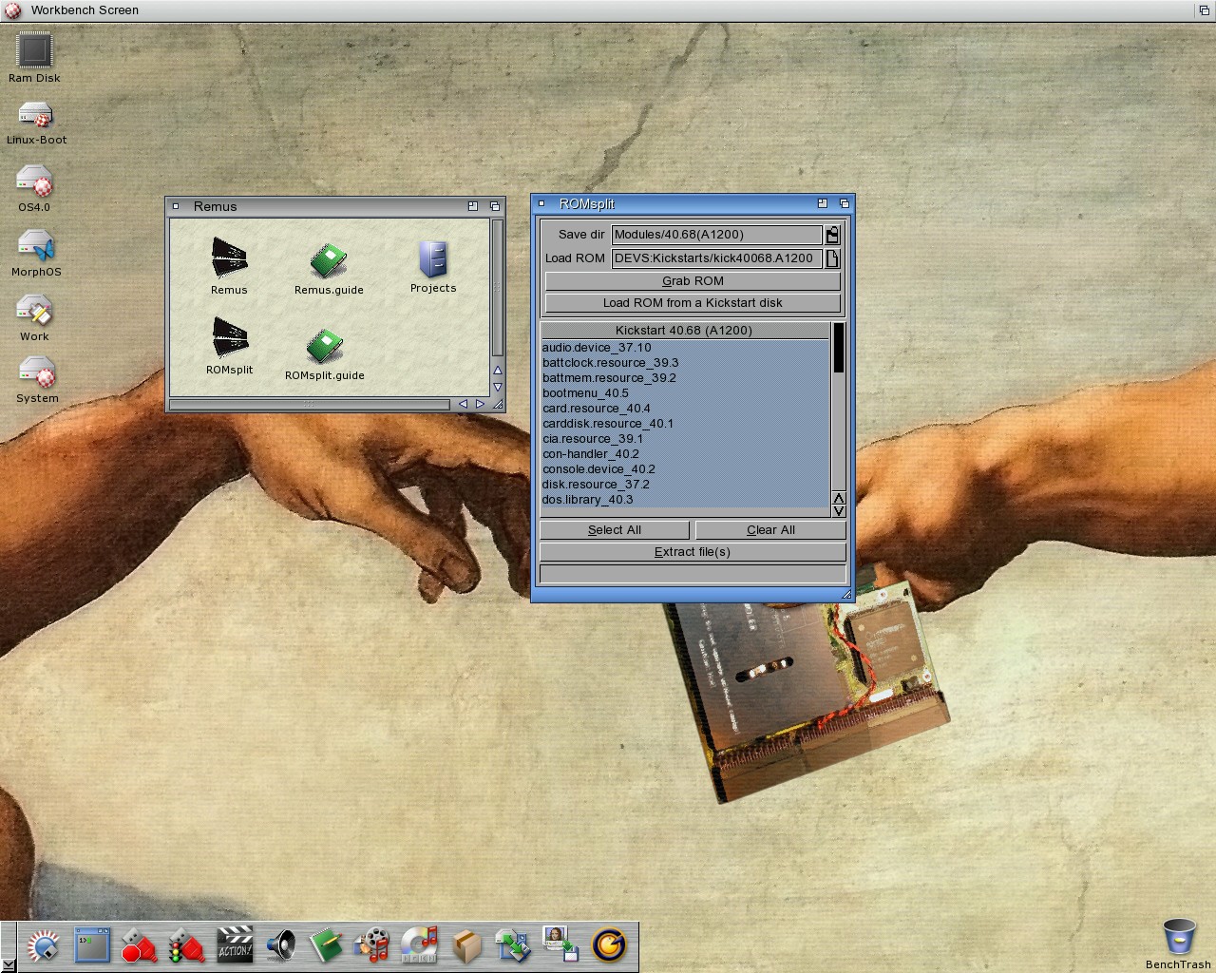The height and width of the screenshot is (973, 1216).
Task: Click the Save dir path field
Action: point(717,235)
